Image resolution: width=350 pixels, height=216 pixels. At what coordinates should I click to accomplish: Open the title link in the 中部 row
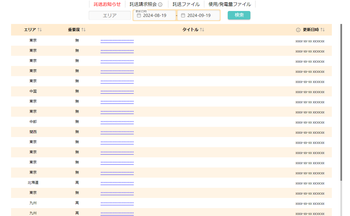117,122
